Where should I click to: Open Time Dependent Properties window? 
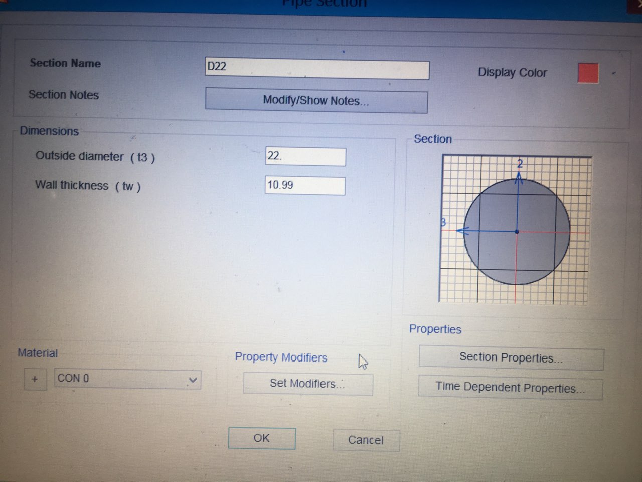(x=511, y=388)
